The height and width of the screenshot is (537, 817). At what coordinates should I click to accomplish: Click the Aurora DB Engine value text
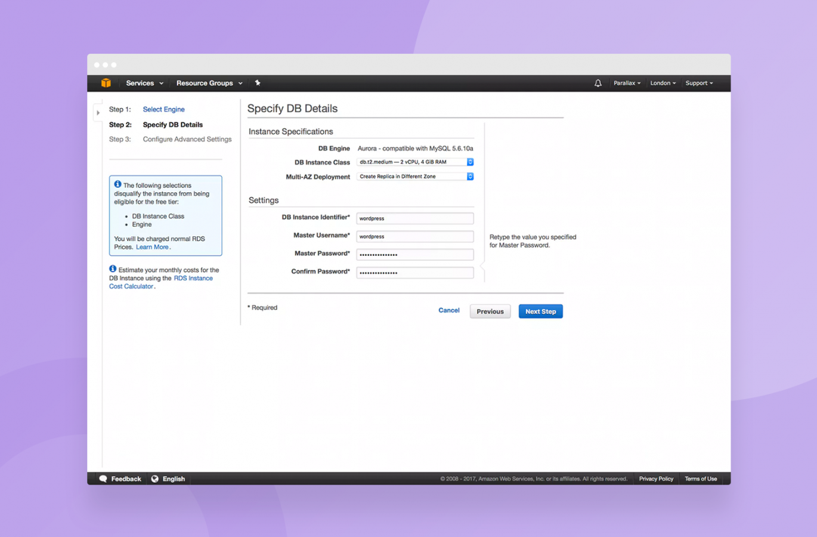[415, 149]
